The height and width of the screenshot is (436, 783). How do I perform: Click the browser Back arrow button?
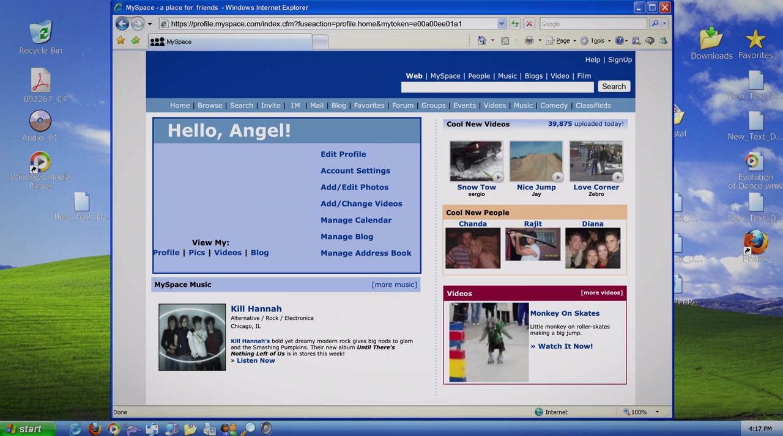(x=122, y=24)
